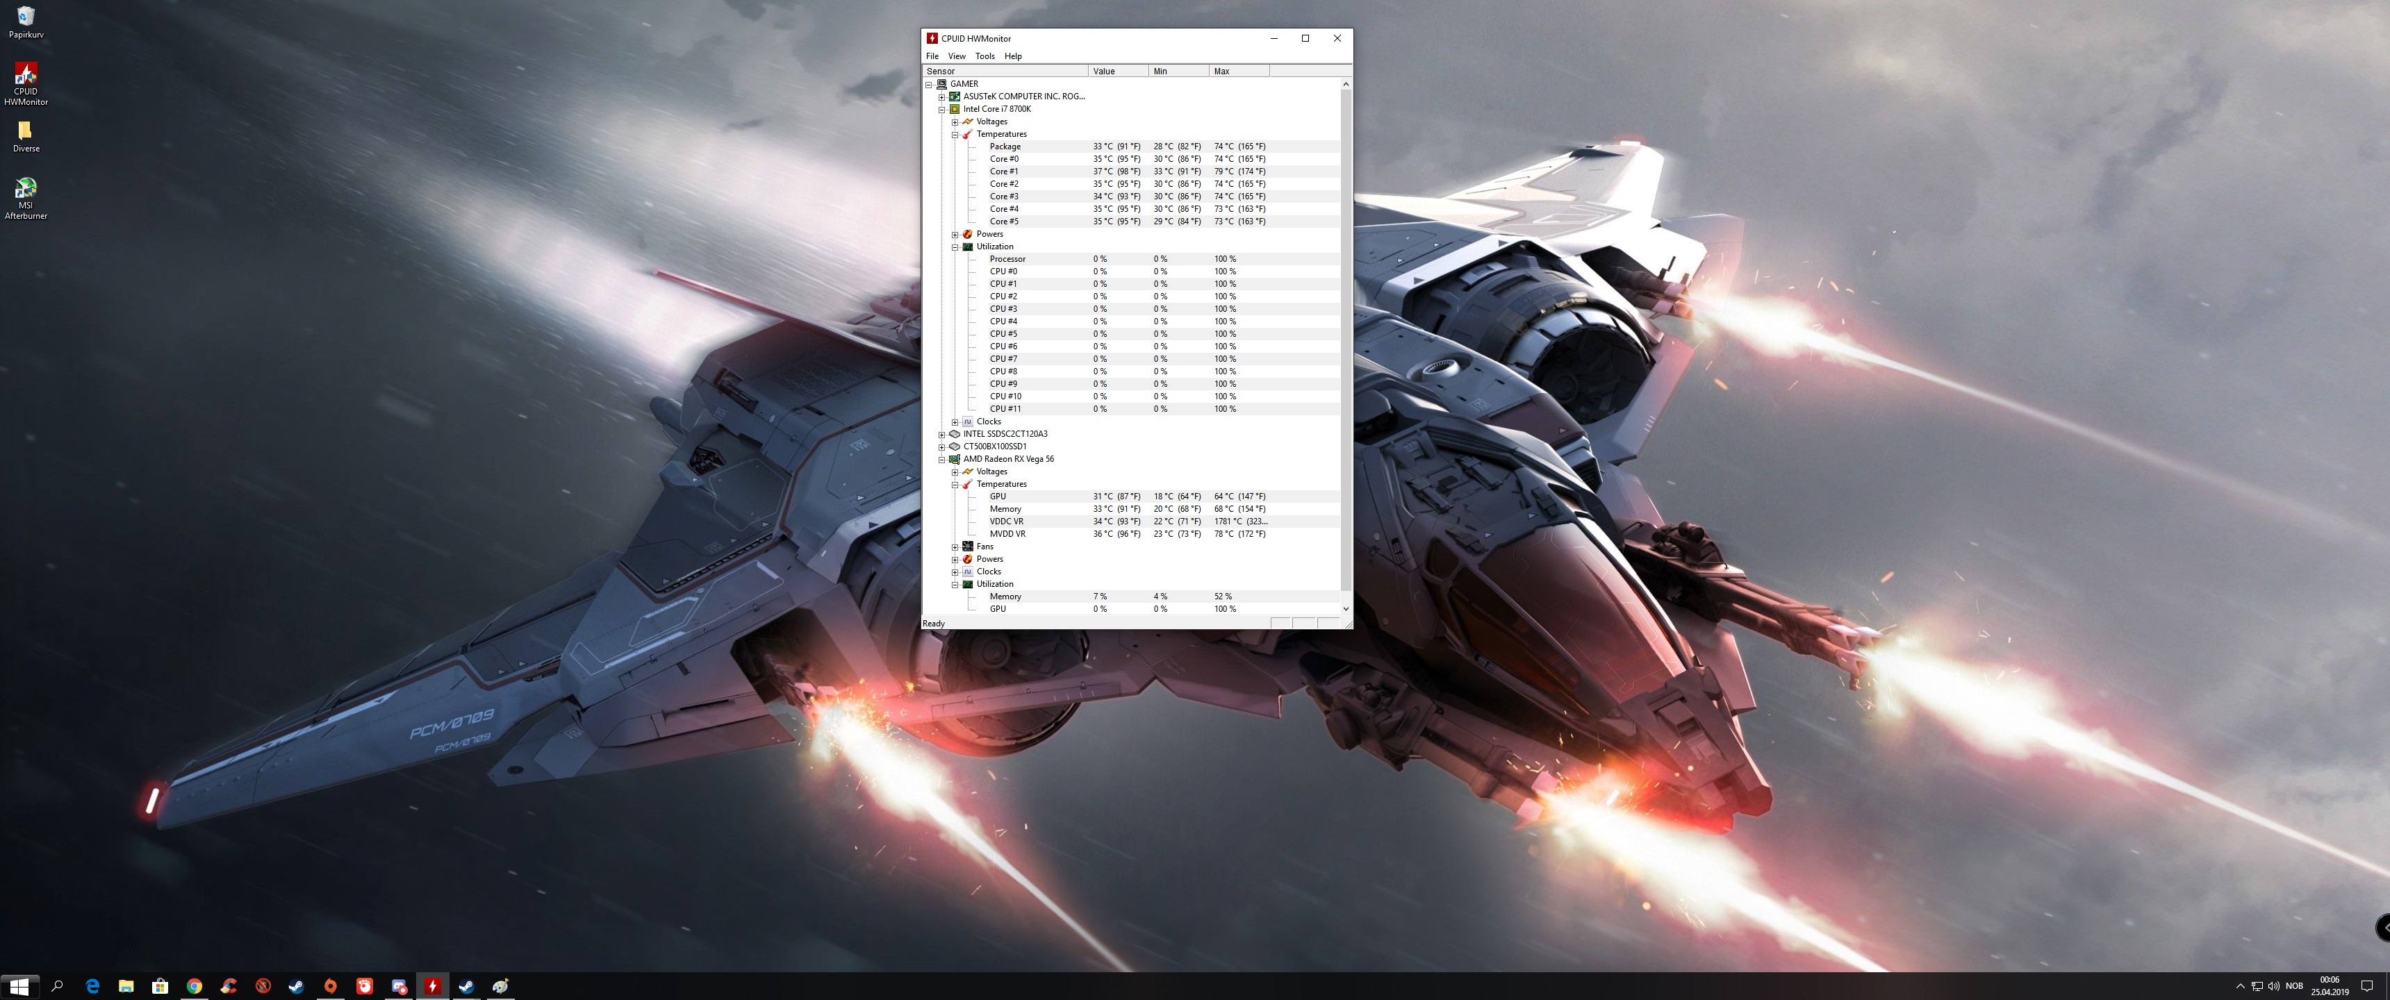The height and width of the screenshot is (1000, 2390).
Task: Open the File menu in HWMonitor
Action: (932, 56)
